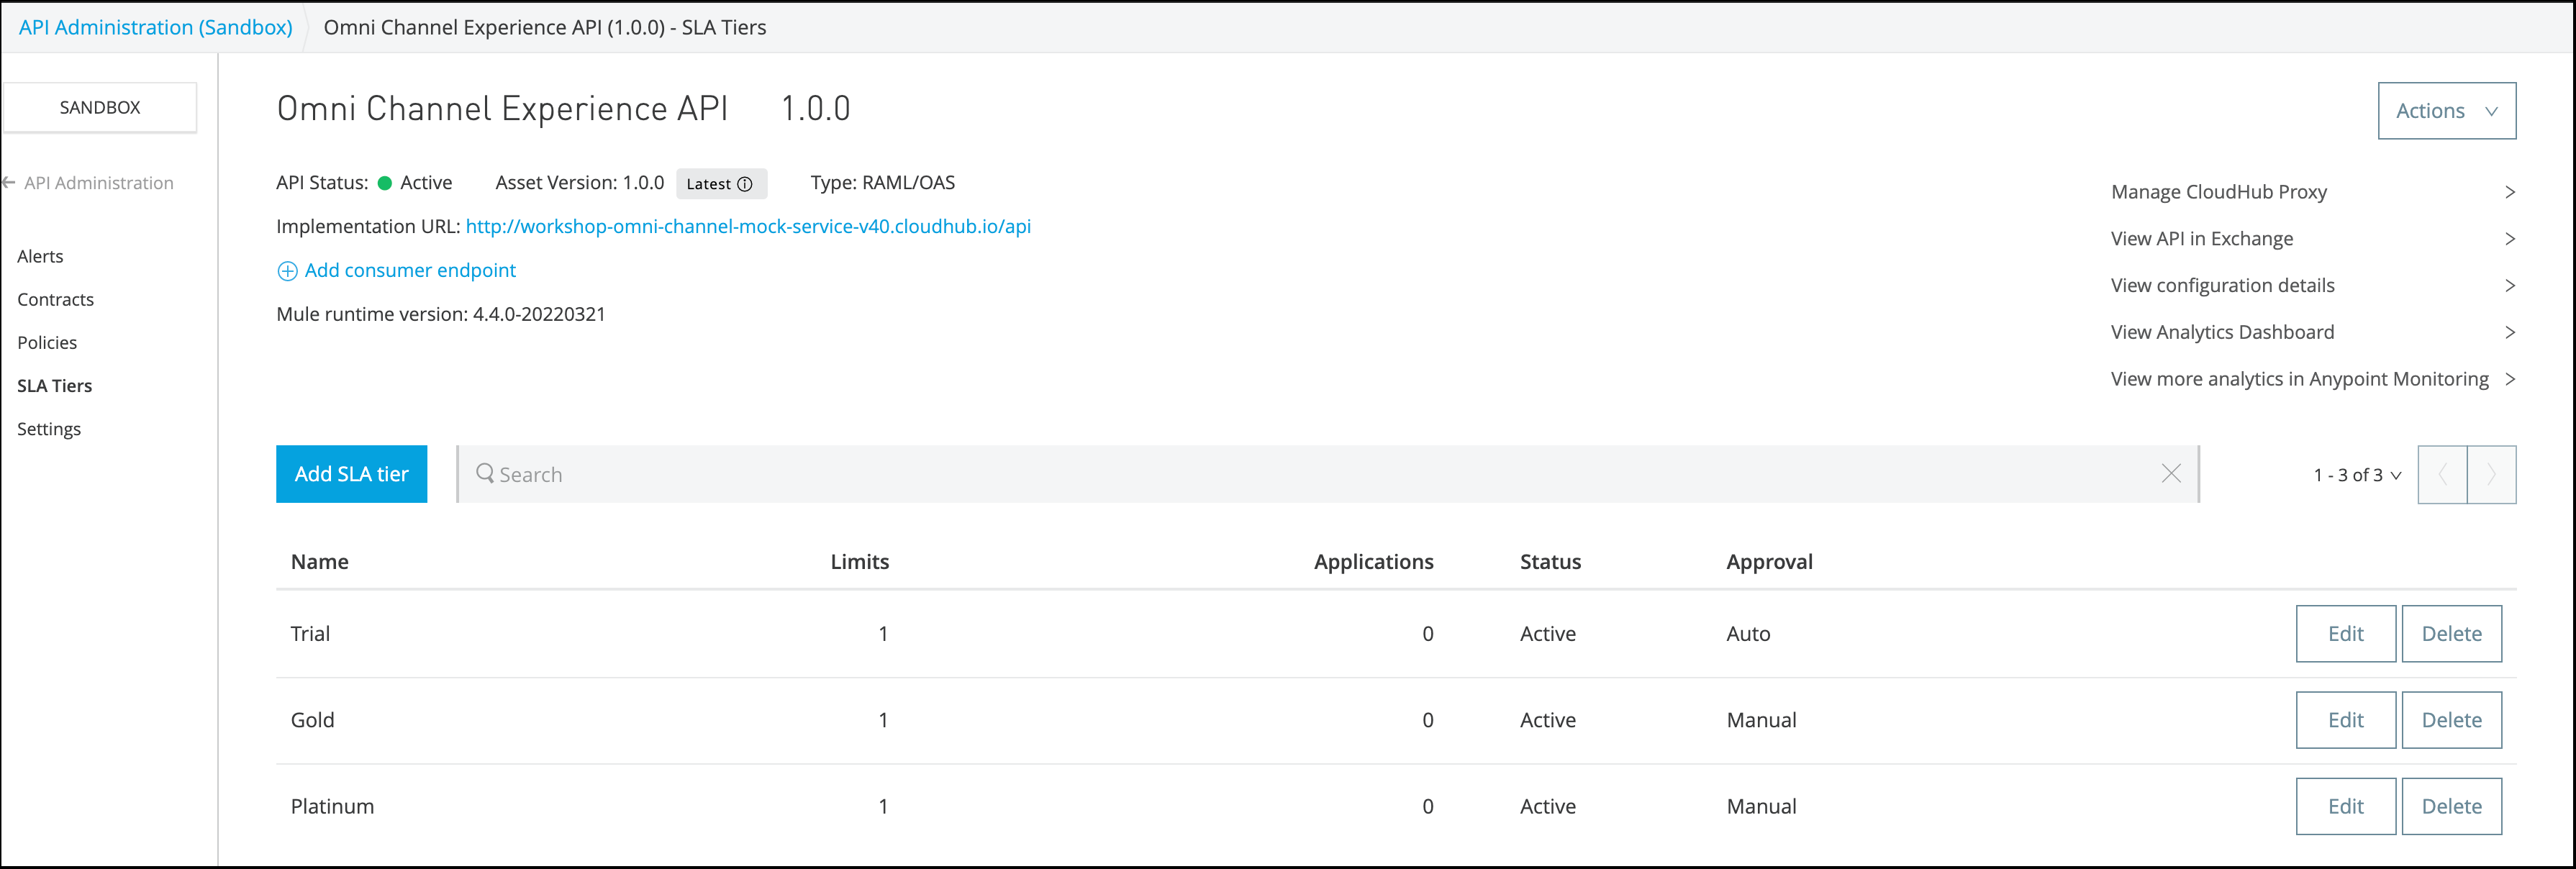
Task: Select SLA Tiers in the sidebar
Action: (54, 385)
